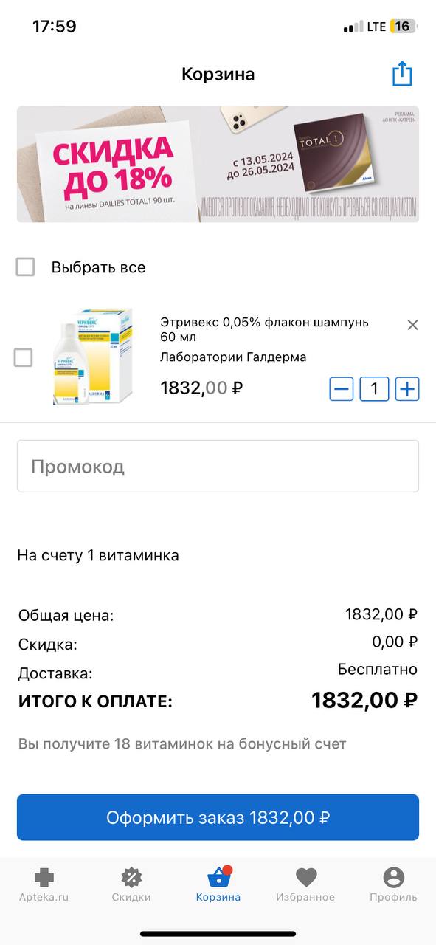The image size is (436, 945).
Task: Open the Этривекс shampoo product image
Action: [x=91, y=357]
